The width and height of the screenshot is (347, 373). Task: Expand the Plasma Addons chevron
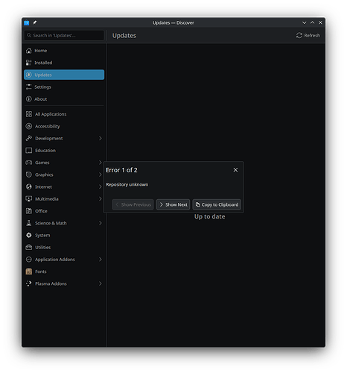(101, 283)
